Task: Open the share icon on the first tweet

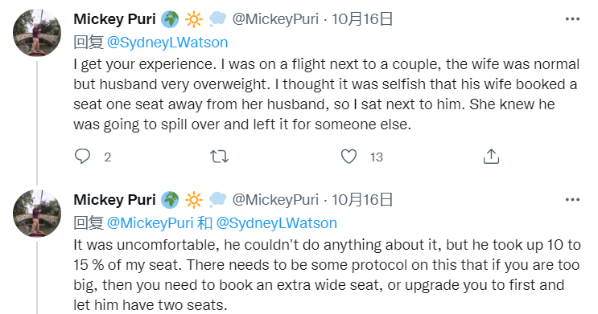Action: (x=491, y=156)
